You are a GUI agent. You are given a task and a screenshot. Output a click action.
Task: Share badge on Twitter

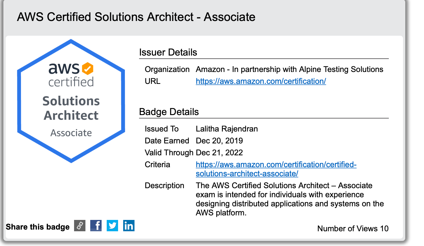(x=112, y=226)
